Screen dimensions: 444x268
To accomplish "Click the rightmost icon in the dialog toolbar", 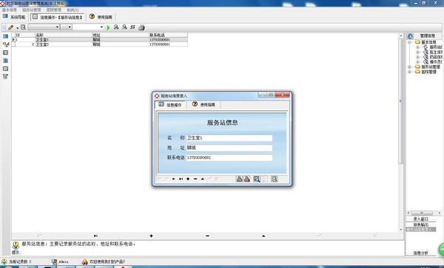I will coord(274,179).
